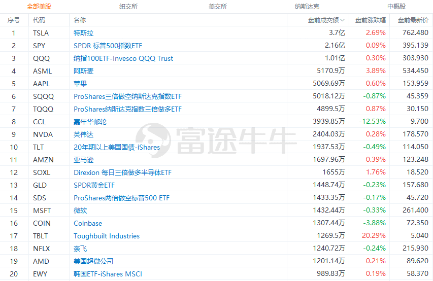Click the 名称 column header
The height and width of the screenshot is (281, 433).
tap(80, 20)
